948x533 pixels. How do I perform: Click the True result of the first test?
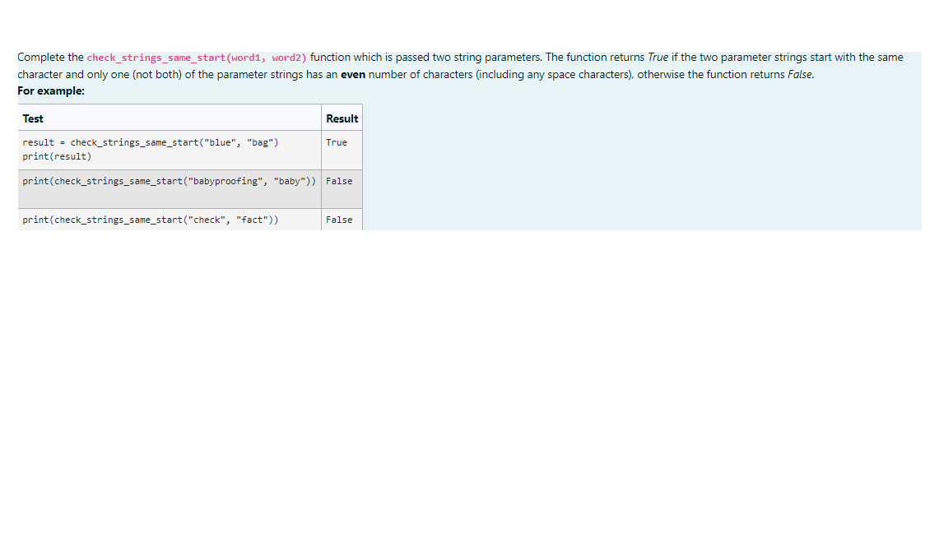336,142
